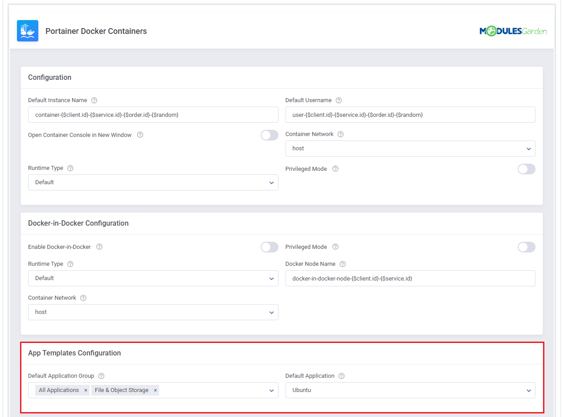Click the Configuration section heading
Image resolution: width=564 pixels, height=417 pixels.
click(x=49, y=78)
